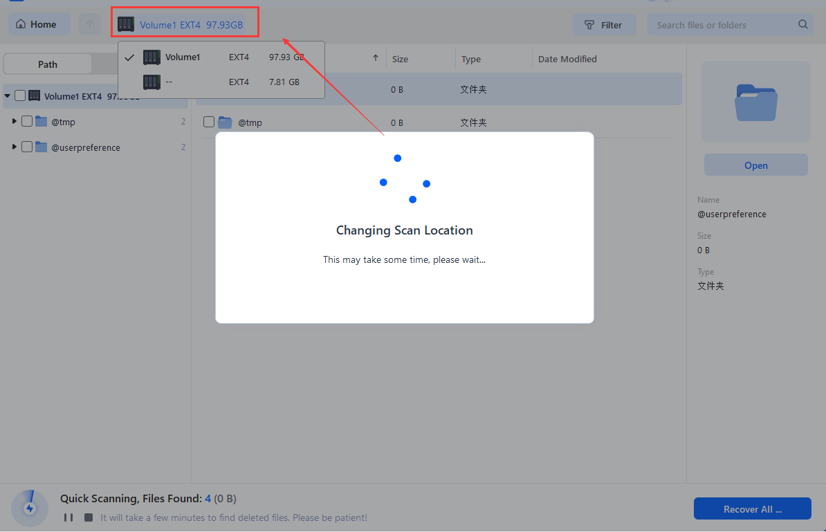Click the files found count 4
Viewport: 826px width, 532px height.
click(208, 498)
